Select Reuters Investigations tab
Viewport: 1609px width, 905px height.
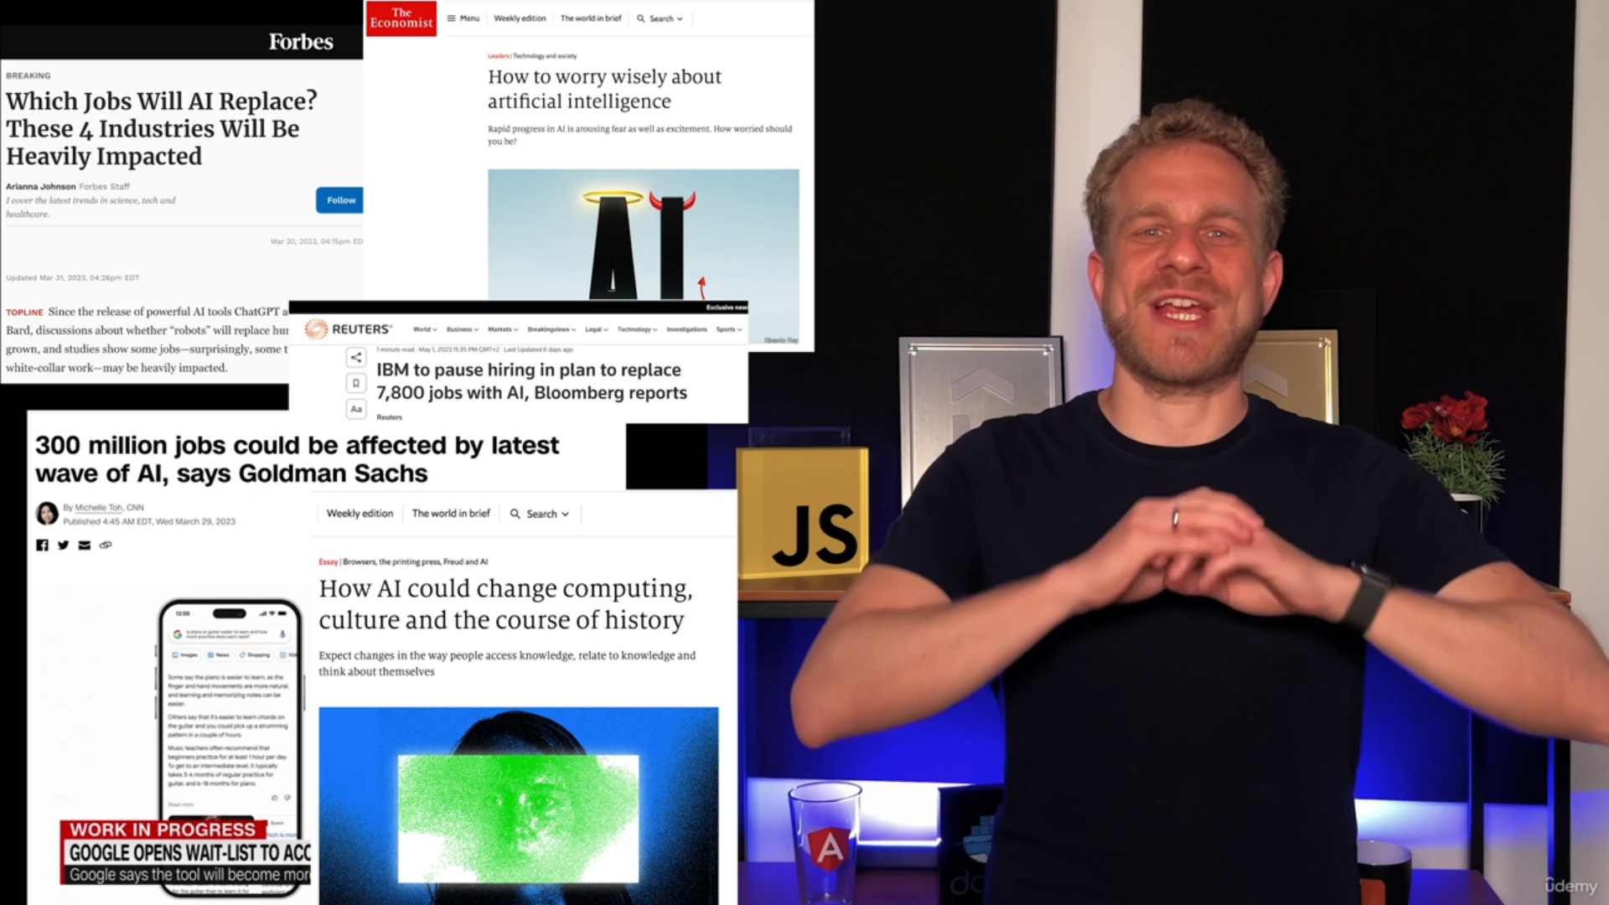point(686,329)
